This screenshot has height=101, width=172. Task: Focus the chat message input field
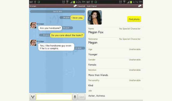54,97
